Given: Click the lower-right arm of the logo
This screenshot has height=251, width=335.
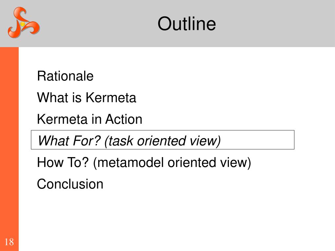Looking at the screenshot, I should 33,28.
